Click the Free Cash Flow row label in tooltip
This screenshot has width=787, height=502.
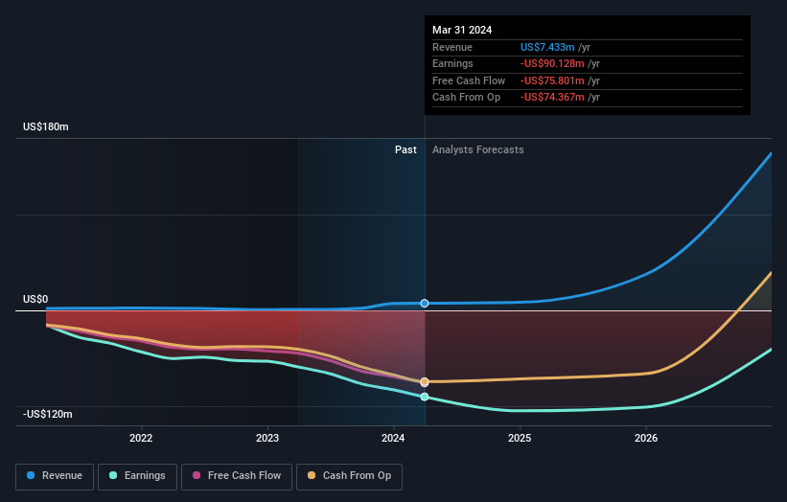[x=469, y=80]
